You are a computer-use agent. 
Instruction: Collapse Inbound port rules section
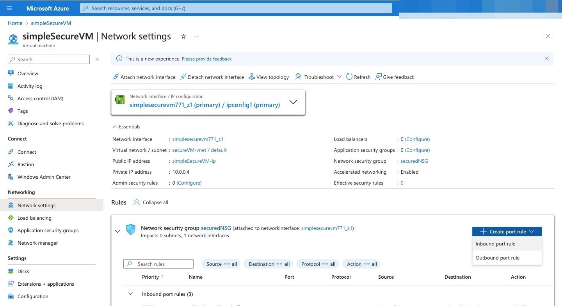pos(130,294)
